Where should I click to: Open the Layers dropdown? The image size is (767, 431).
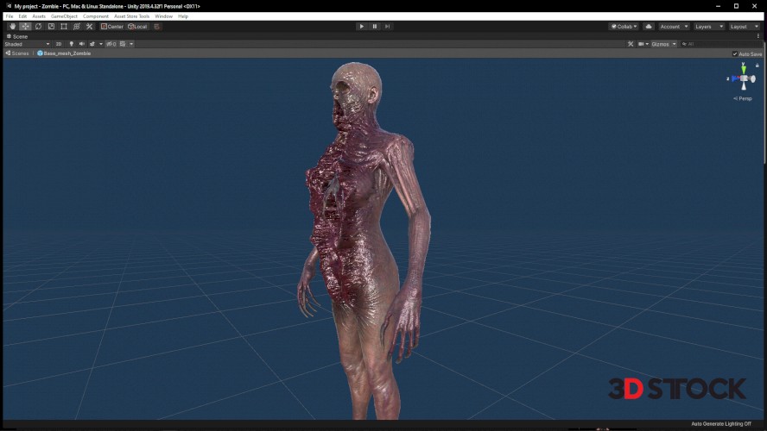coord(709,27)
